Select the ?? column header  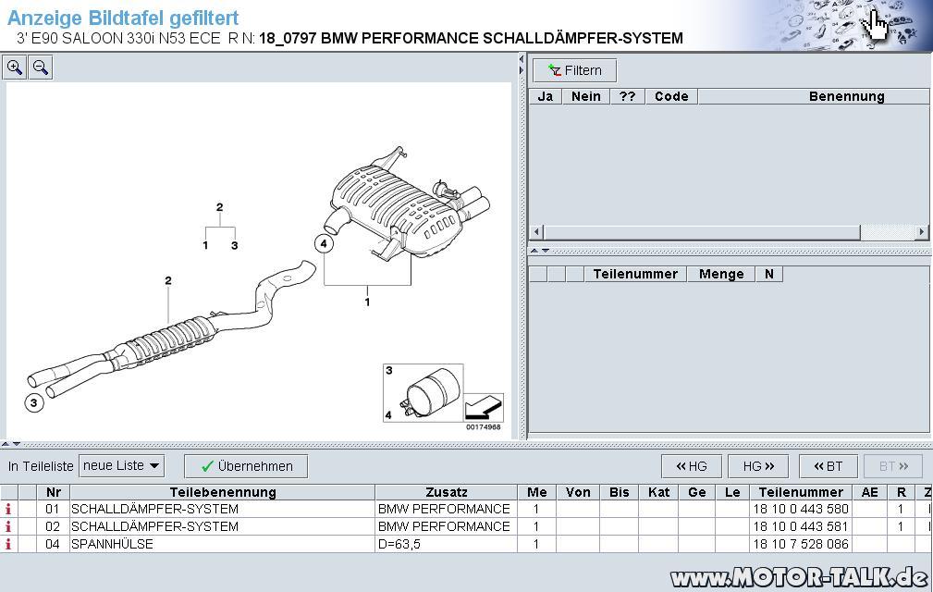click(627, 96)
